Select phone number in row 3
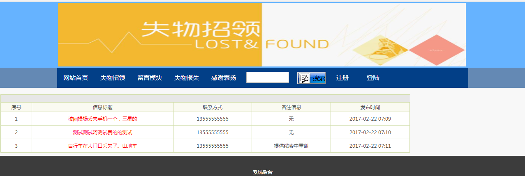Screen dimensions: 525x176 tap(213, 146)
